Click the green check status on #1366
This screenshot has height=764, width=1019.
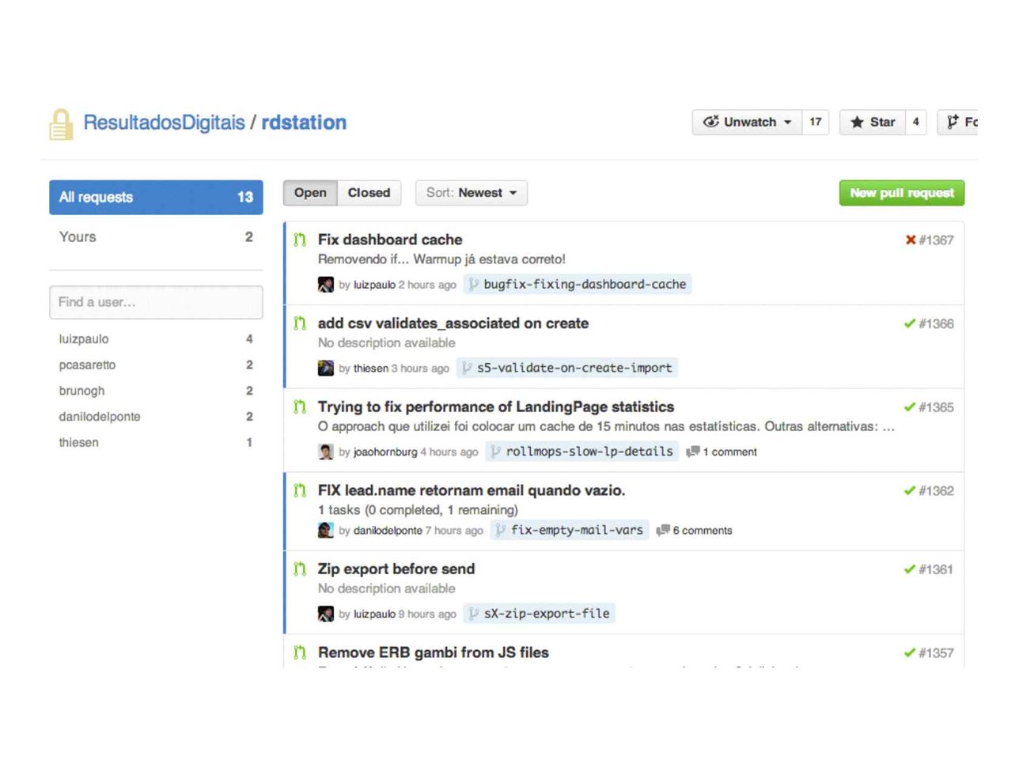[x=910, y=323]
